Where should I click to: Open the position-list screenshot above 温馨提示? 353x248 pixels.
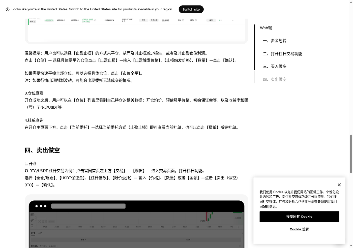[136, 31]
